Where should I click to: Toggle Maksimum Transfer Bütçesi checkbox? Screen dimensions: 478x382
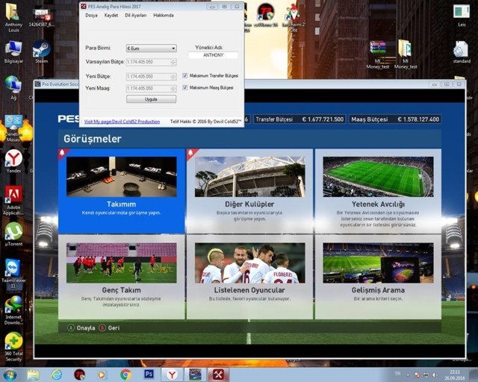pyautogui.click(x=185, y=75)
